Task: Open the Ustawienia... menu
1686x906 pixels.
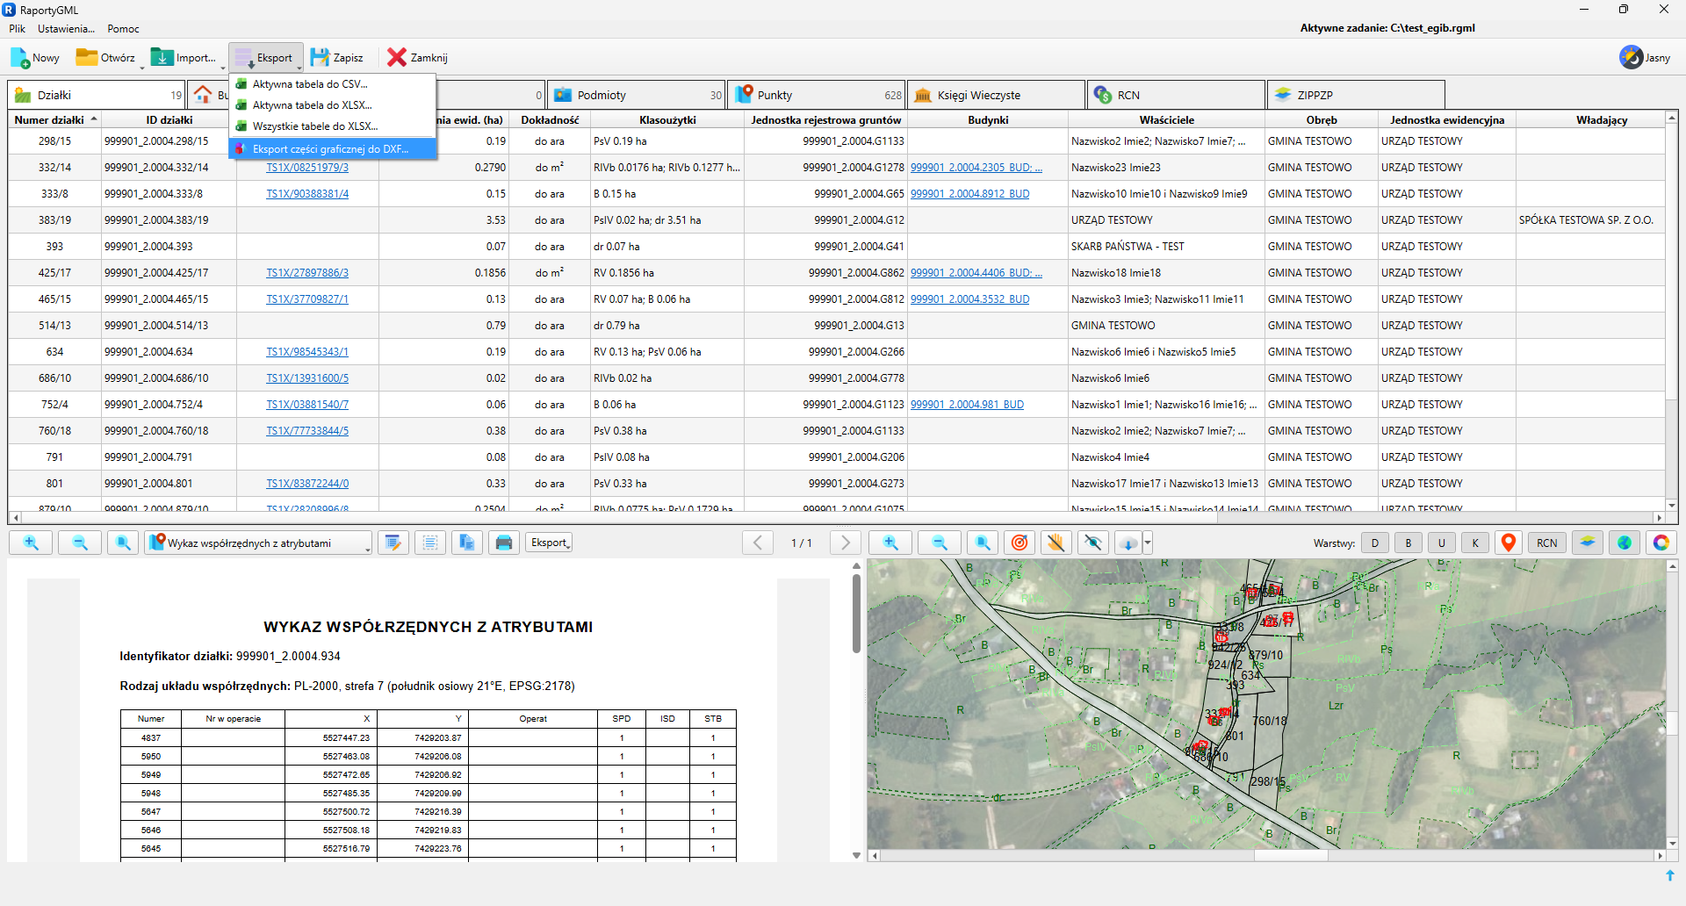Action: (x=66, y=29)
